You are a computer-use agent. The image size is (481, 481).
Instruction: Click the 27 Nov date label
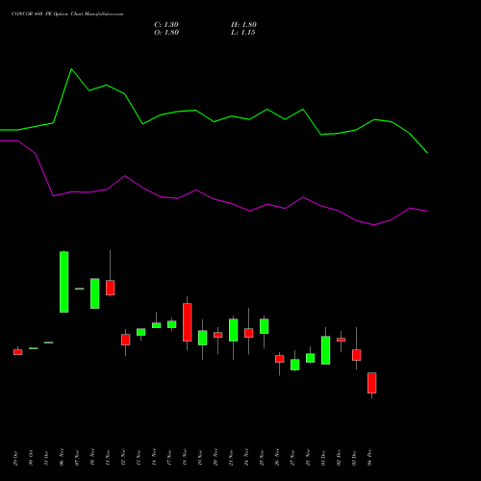[292, 457]
